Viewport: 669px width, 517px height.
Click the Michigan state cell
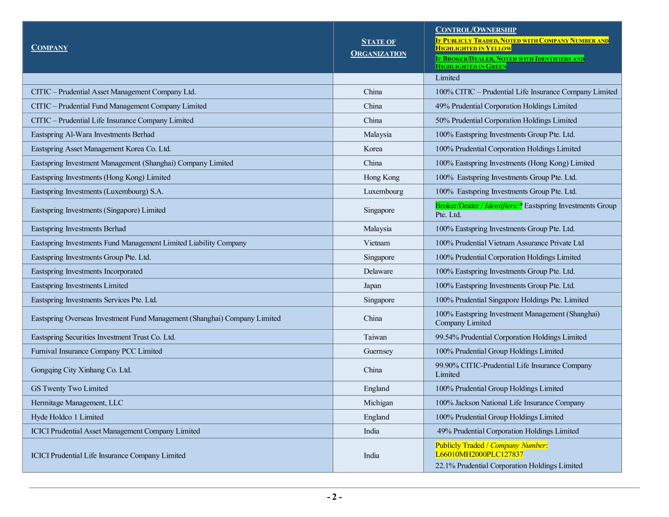378,402
